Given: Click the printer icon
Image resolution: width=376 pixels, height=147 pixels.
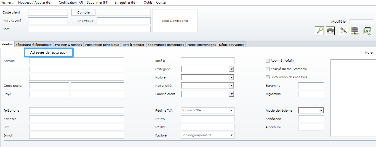Looking at the screenshot, I should click(330, 31).
